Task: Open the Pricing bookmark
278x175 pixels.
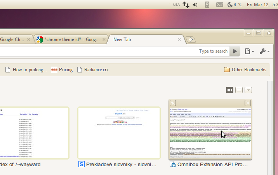Action: pos(62,70)
